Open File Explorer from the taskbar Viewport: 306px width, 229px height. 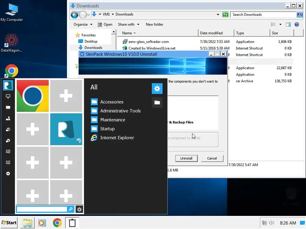pyautogui.click(x=27, y=223)
